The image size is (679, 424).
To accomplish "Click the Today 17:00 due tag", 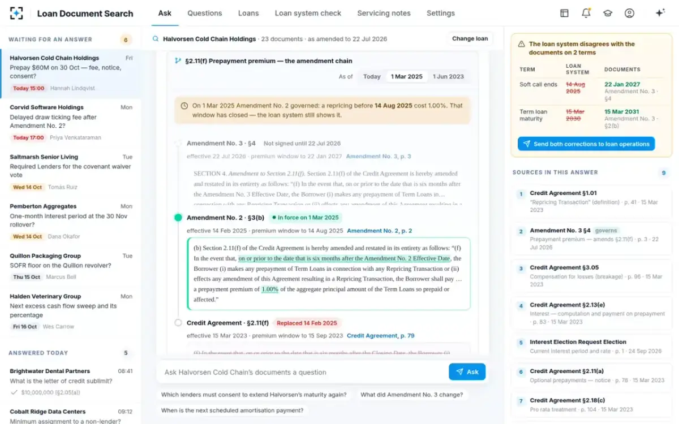I will click(29, 137).
